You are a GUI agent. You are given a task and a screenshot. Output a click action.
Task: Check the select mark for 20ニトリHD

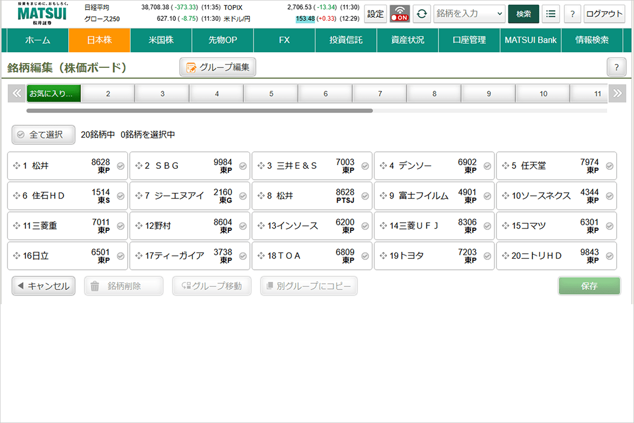(609, 256)
